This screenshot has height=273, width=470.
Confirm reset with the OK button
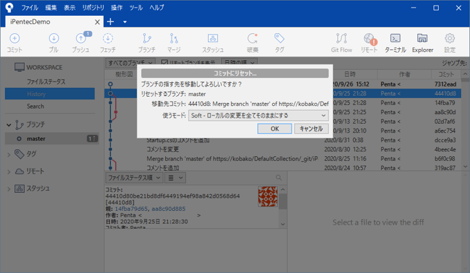[x=274, y=129]
